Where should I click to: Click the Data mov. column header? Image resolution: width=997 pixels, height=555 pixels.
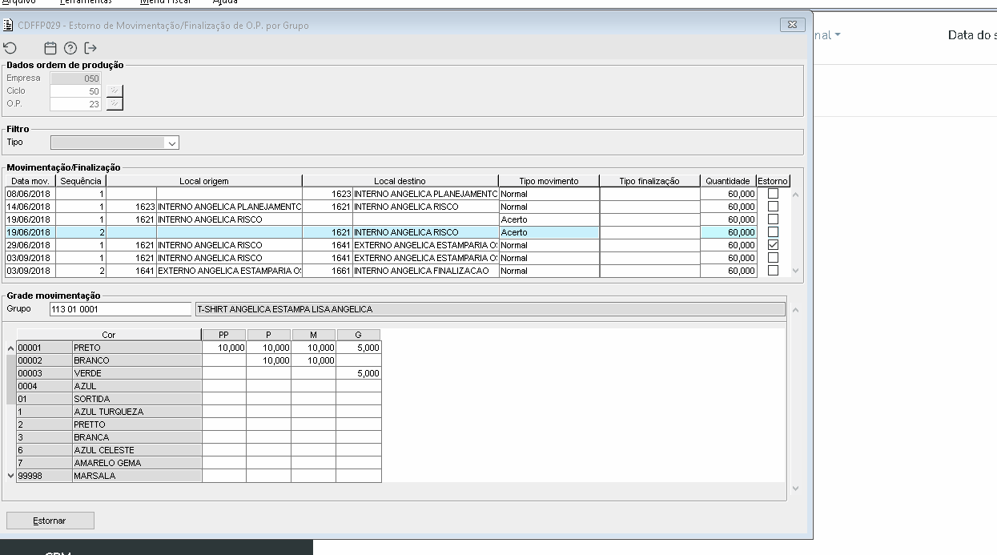tap(31, 181)
